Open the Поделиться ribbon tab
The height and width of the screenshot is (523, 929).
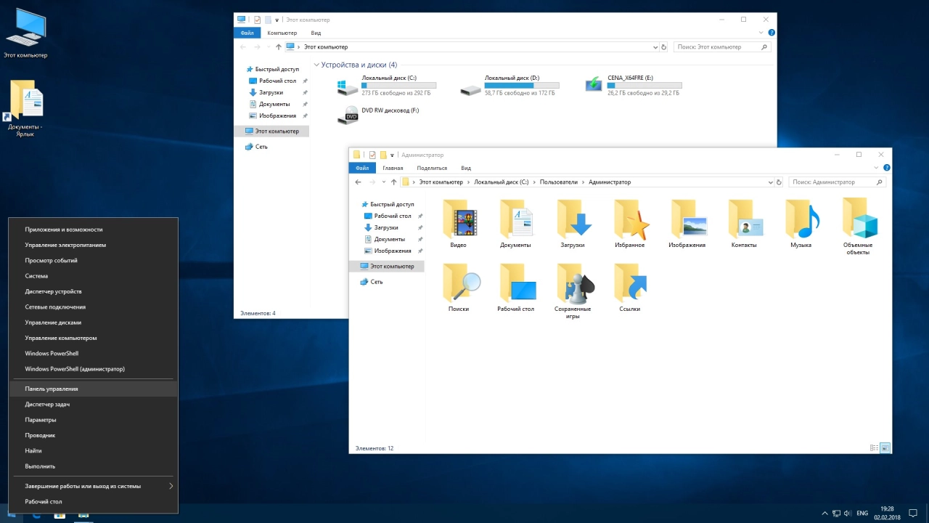pyautogui.click(x=432, y=168)
